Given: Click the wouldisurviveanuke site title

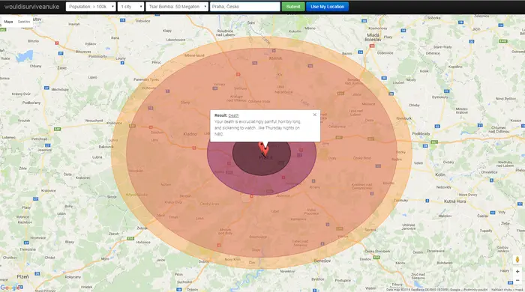Looking at the screenshot, I should click(x=31, y=7).
